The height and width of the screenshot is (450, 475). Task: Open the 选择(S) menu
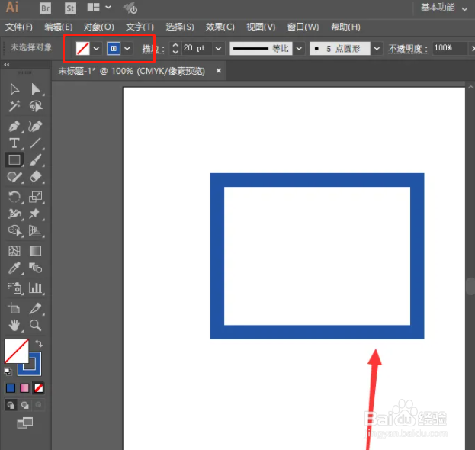point(180,27)
